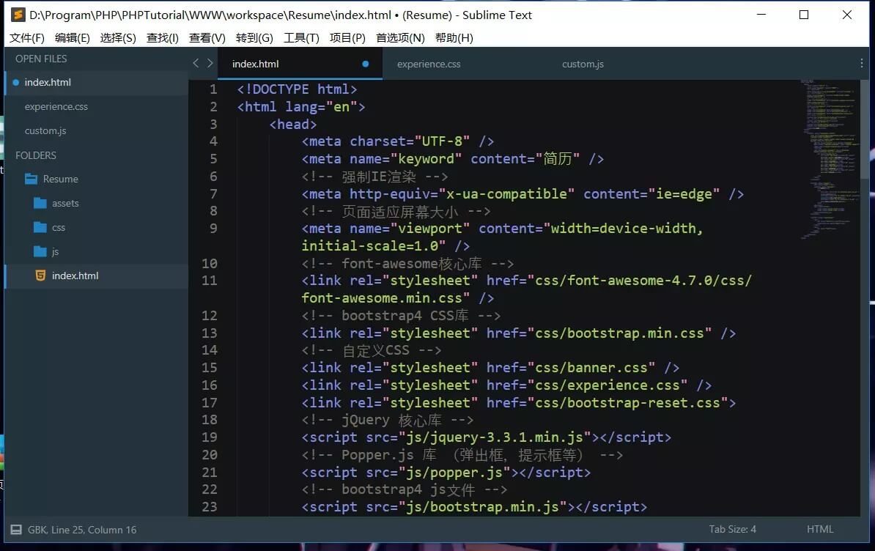Open the 首选项(N) menu

(400, 37)
